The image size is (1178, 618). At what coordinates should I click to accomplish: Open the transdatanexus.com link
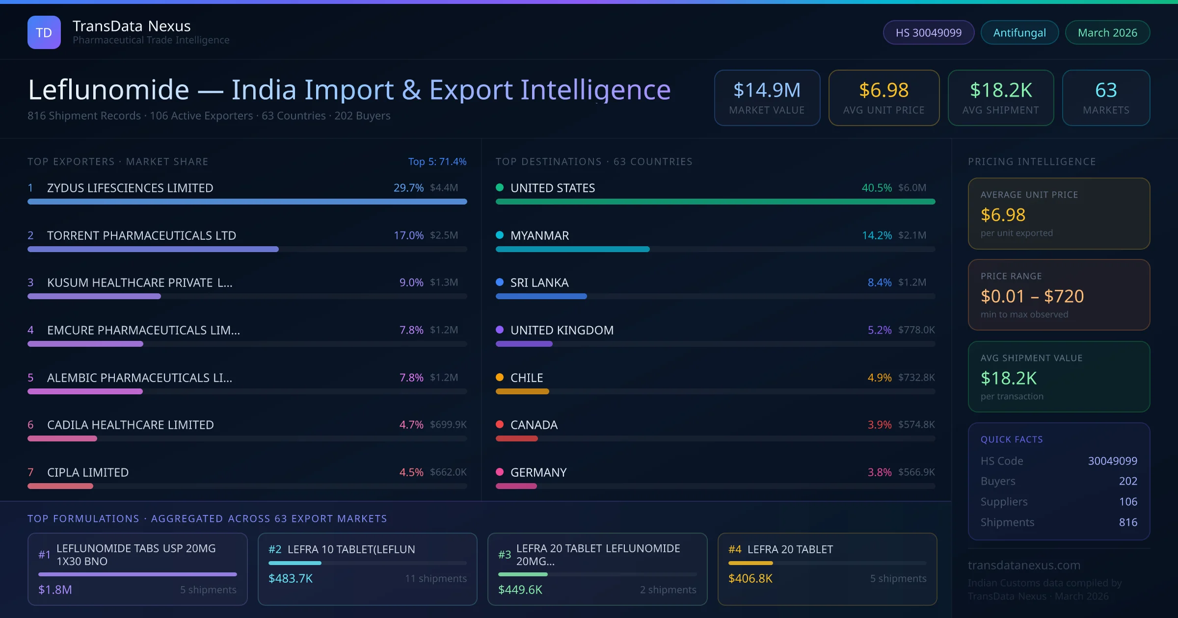(1024, 565)
